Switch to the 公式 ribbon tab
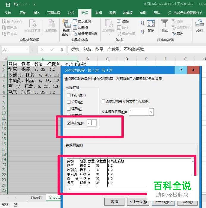The image size is (206, 208). tap(71, 13)
